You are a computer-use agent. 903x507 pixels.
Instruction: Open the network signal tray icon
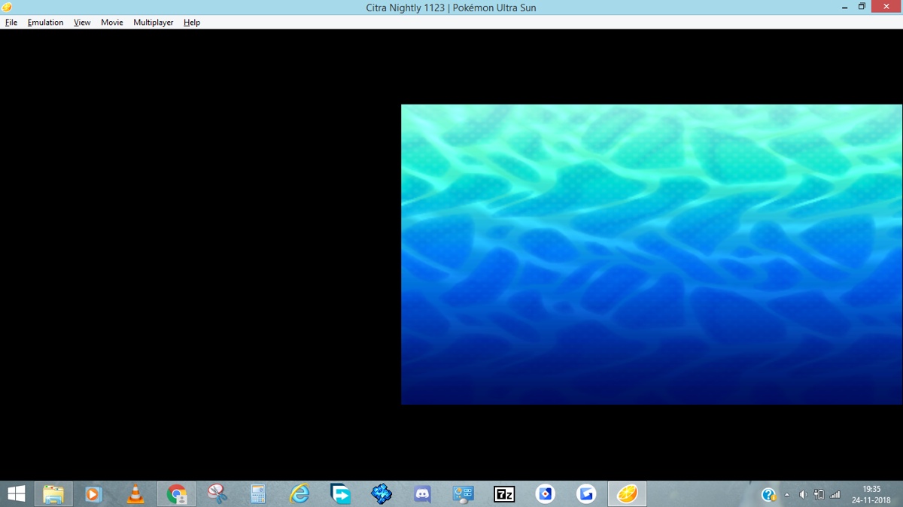835,495
